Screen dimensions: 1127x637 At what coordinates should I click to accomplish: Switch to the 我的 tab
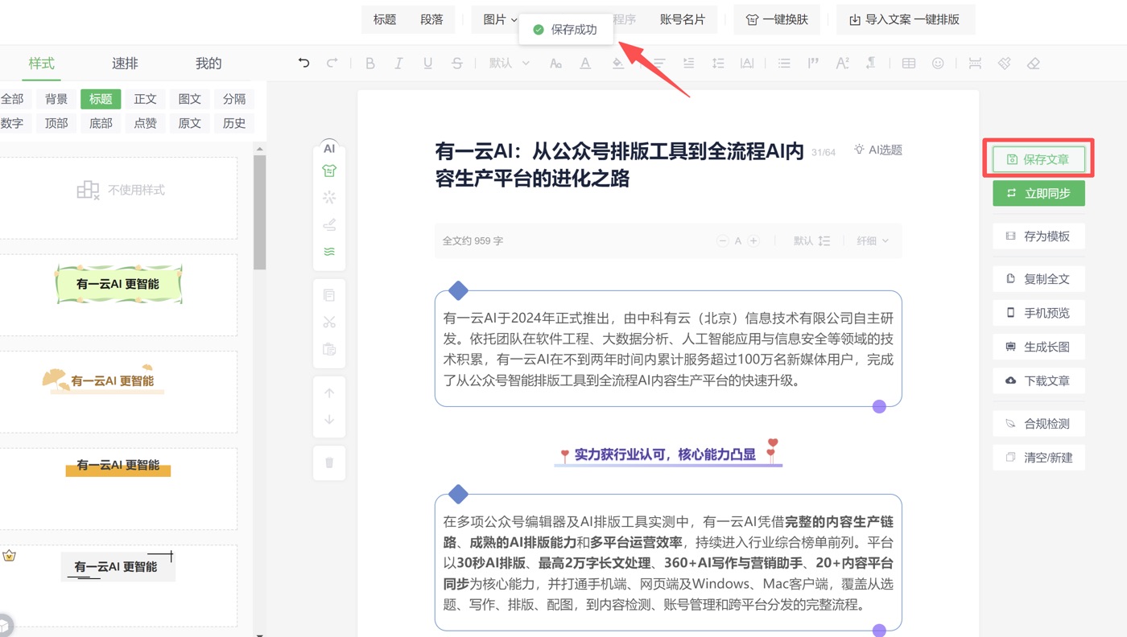[208, 64]
